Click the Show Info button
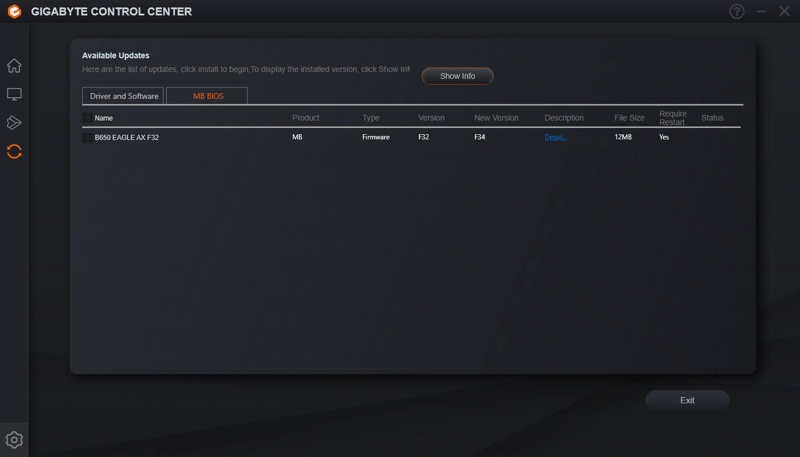Screen dimensions: 800x457 point(458,76)
